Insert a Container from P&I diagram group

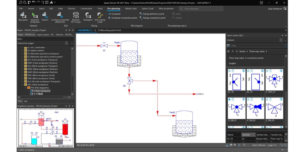[115, 14]
